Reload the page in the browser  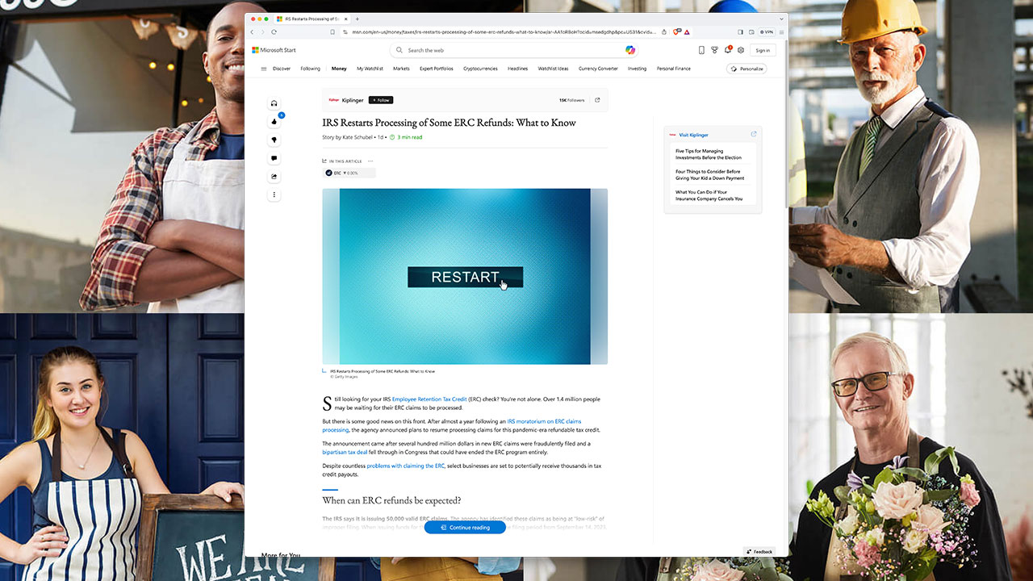(x=274, y=31)
